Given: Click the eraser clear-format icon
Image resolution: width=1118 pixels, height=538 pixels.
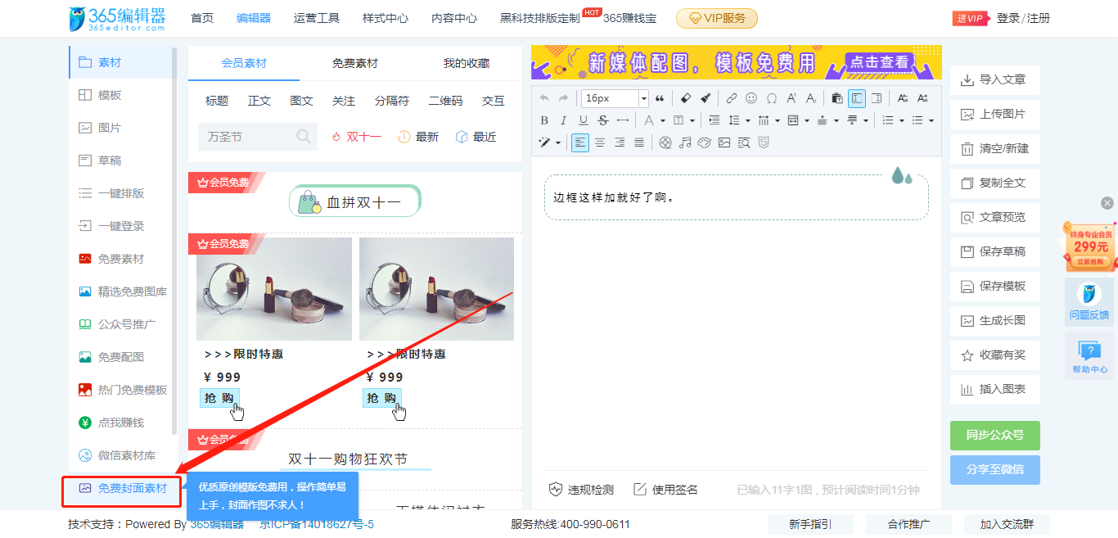Looking at the screenshot, I should pyautogui.click(x=687, y=98).
